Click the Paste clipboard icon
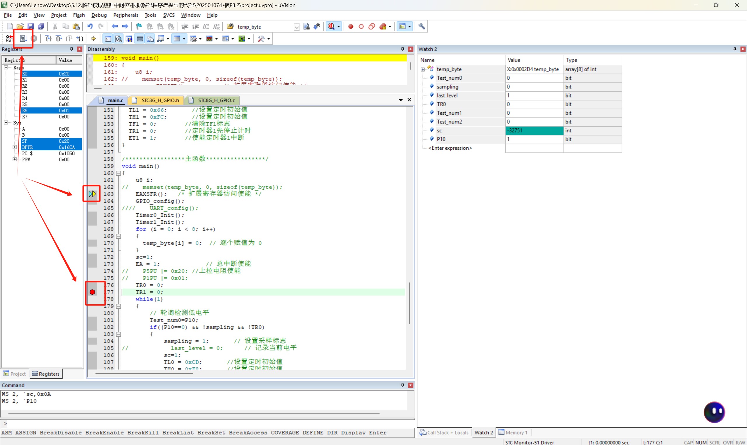Screen dimensions: 747x445 76,26
